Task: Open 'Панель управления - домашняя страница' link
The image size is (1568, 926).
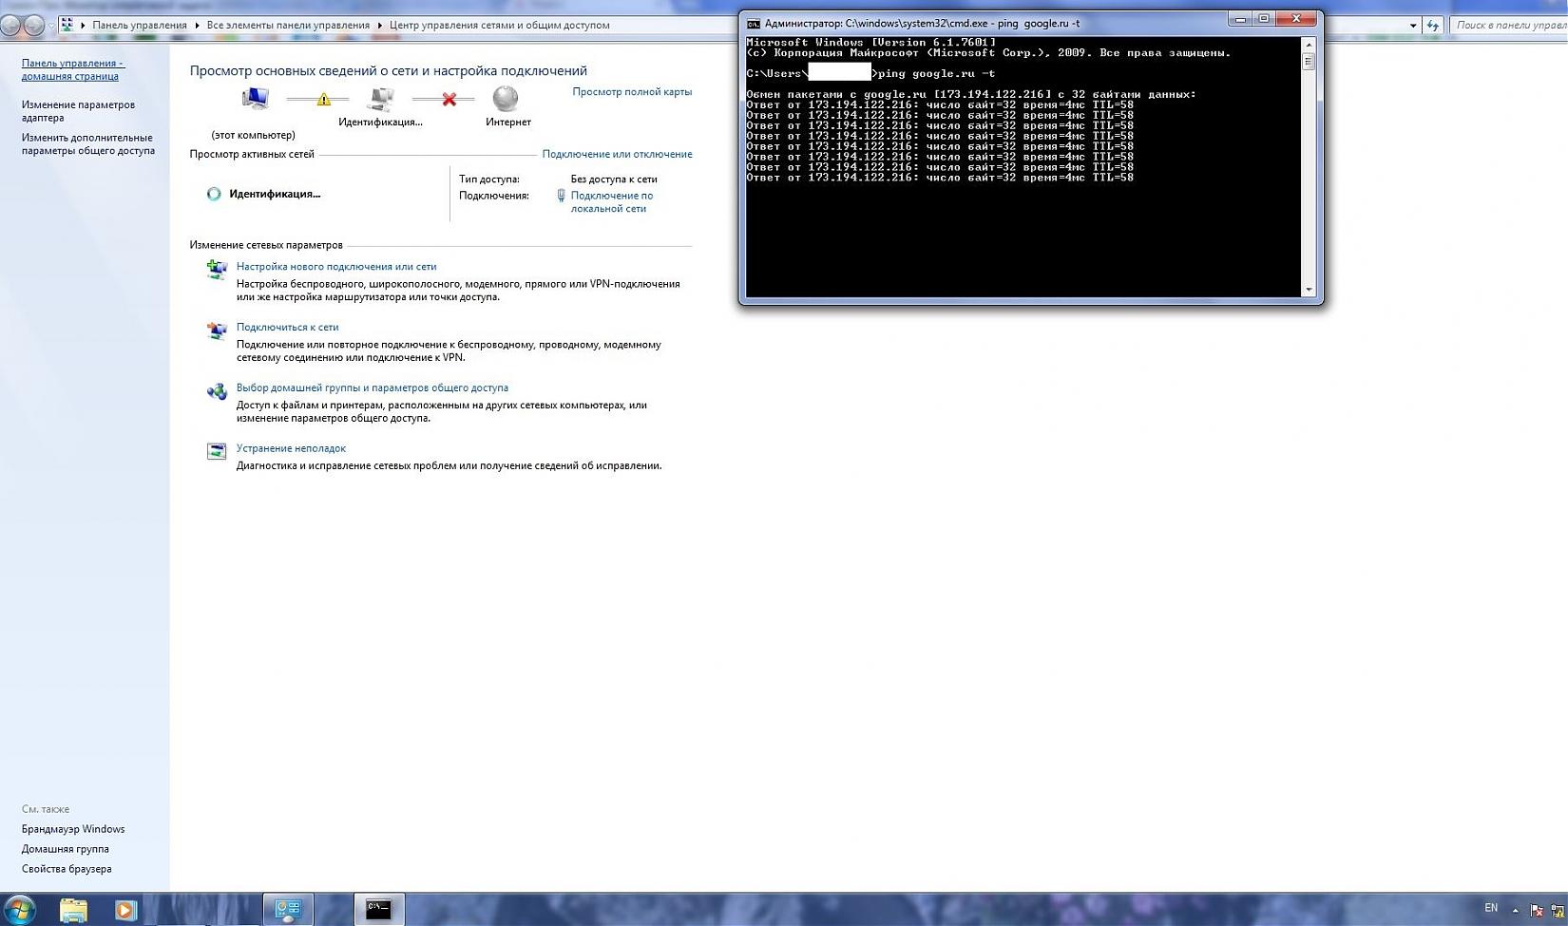Action: 73,69
